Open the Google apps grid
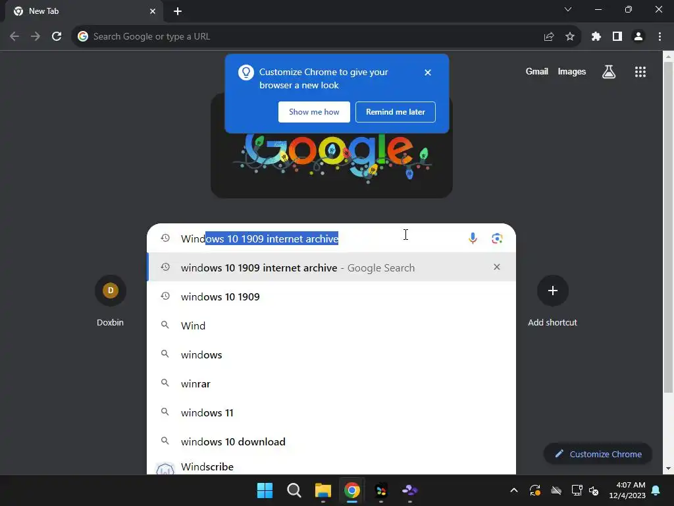The width and height of the screenshot is (674, 506). pyautogui.click(x=640, y=72)
